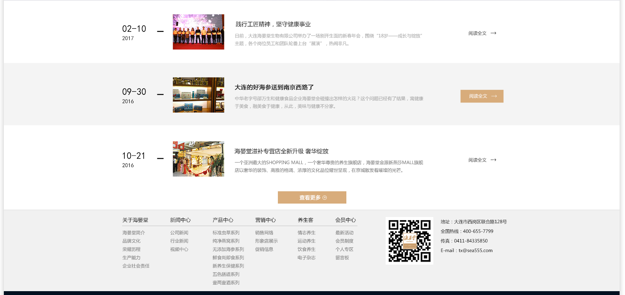Select 壹两壹酒系列 product link
The image size is (625, 295).
226,283
